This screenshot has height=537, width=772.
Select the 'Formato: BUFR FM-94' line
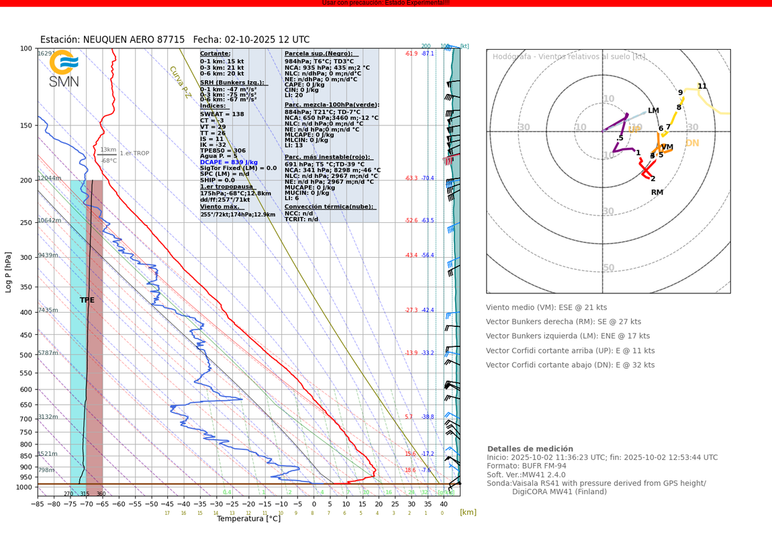point(526,466)
